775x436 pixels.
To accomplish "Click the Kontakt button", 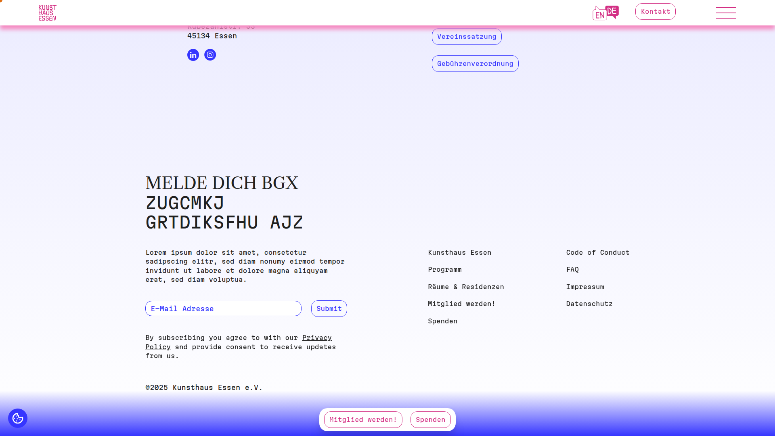I will click(x=655, y=11).
